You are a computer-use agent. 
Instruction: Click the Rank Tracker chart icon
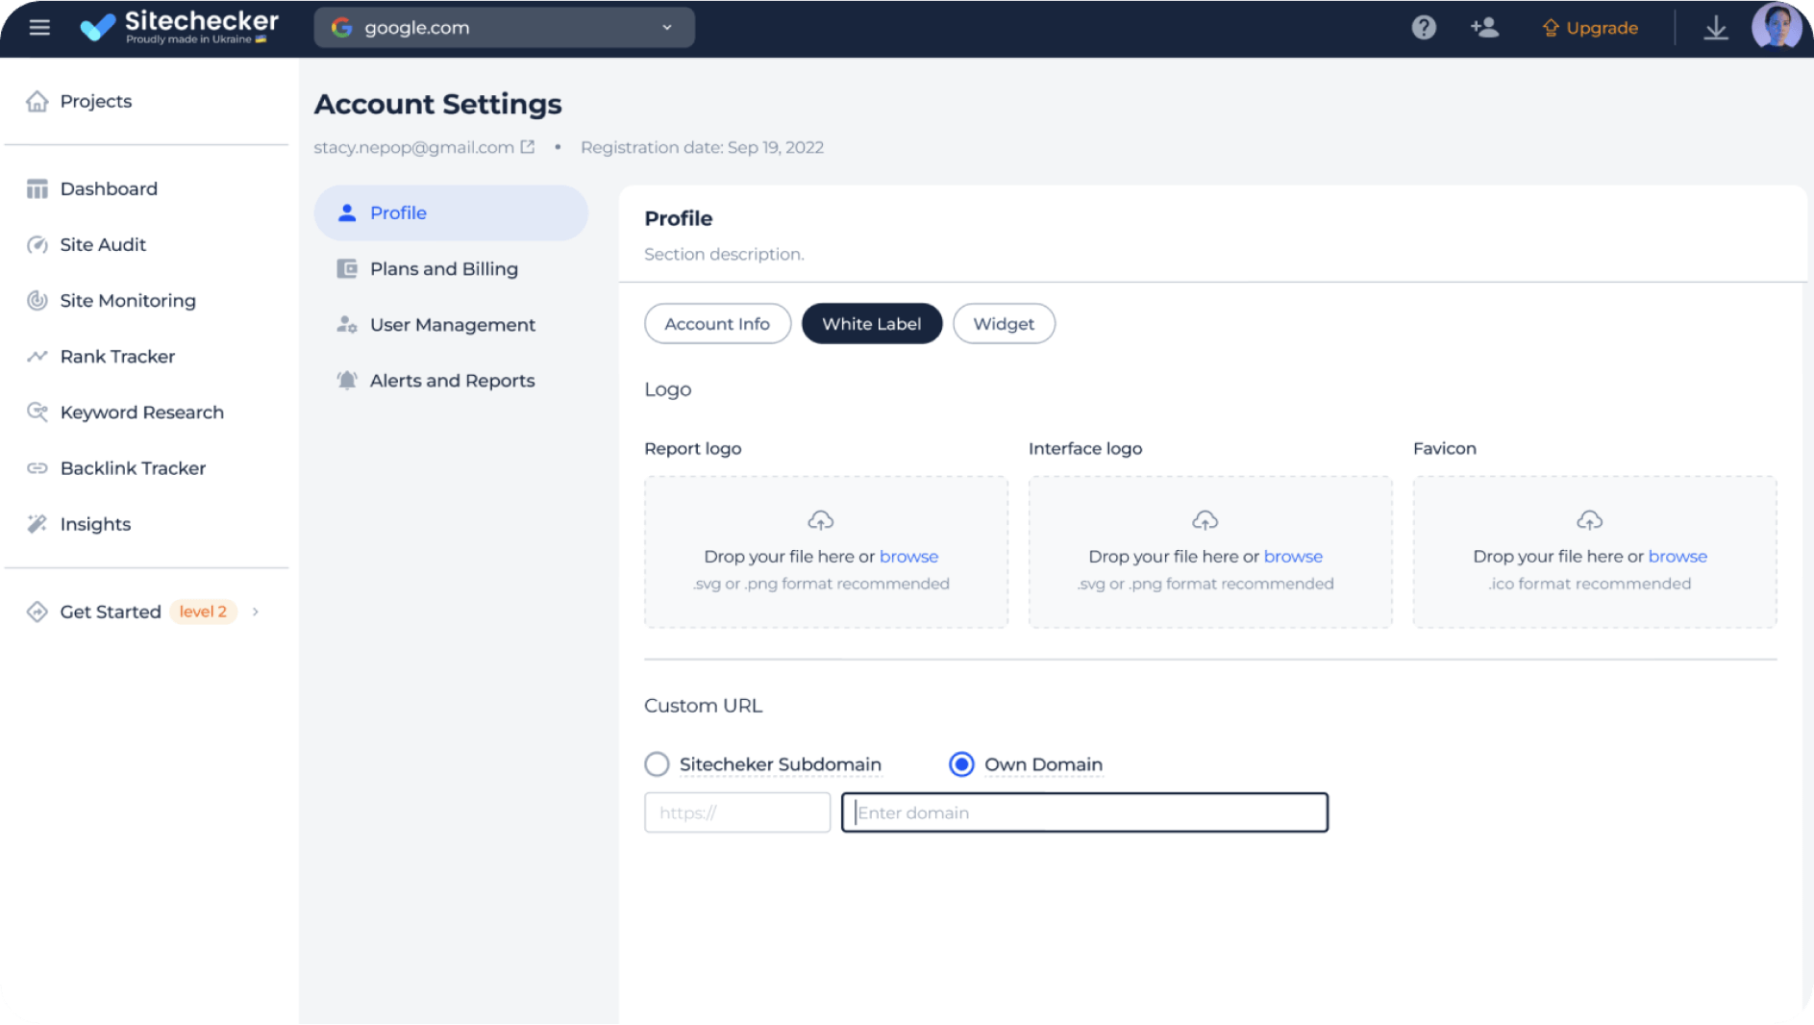pos(37,356)
